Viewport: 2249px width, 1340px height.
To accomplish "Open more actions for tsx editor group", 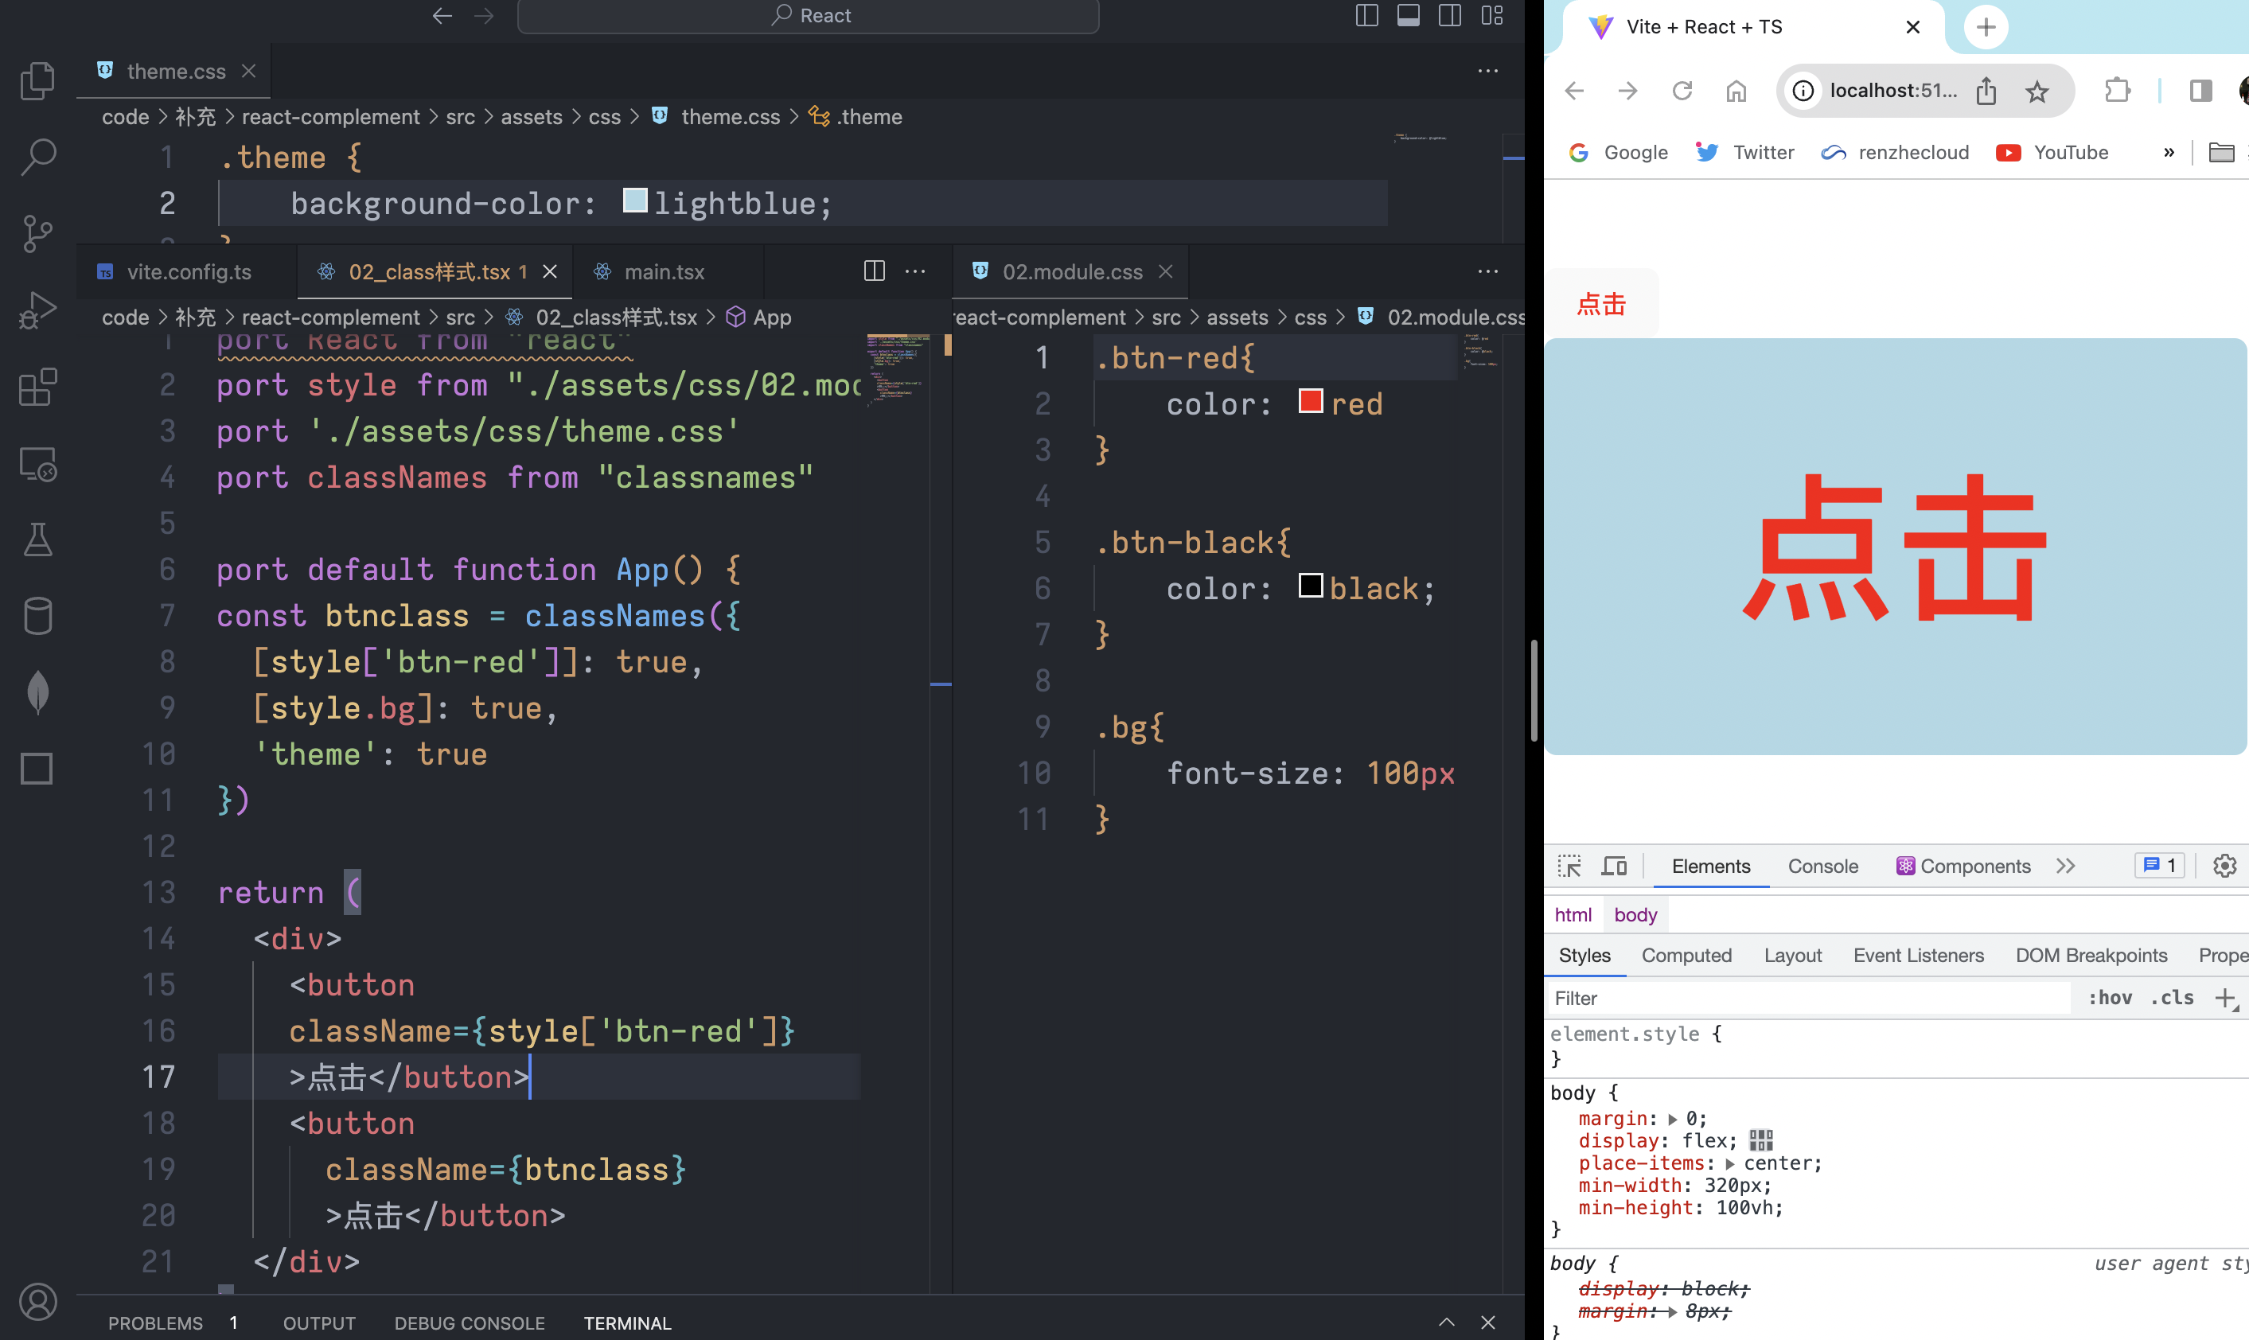I will pos(915,271).
